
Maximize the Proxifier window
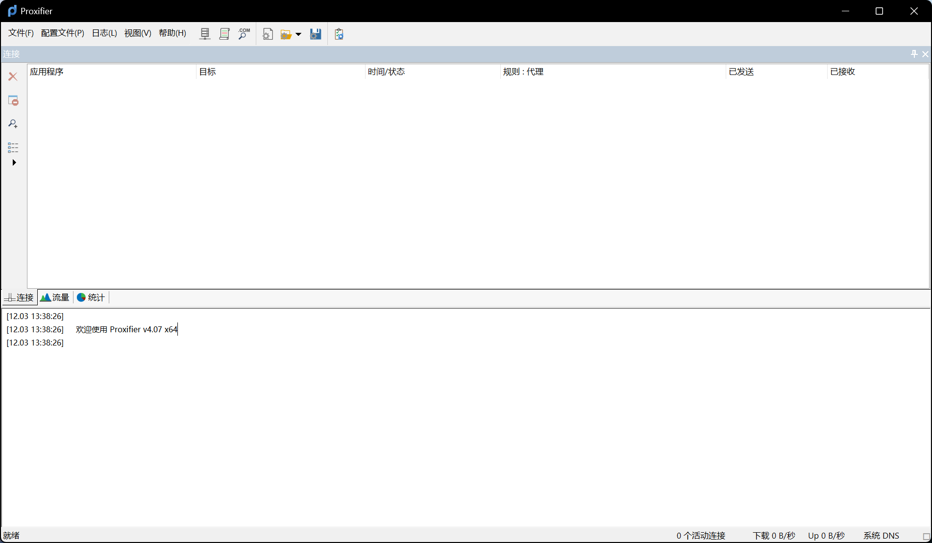(x=879, y=11)
